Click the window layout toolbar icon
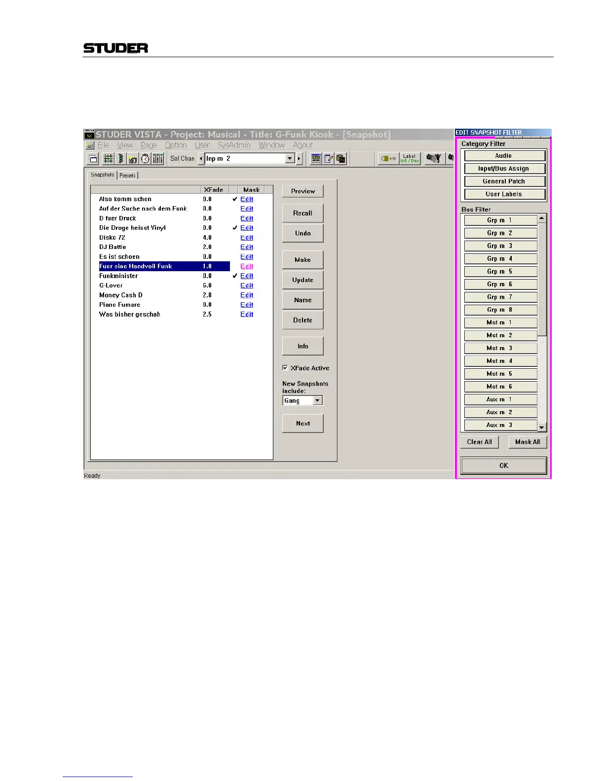Viewport: 604px width, 781px height. tap(93, 159)
